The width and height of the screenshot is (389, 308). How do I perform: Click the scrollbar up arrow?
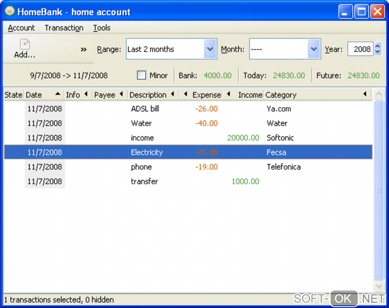pyautogui.click(x=379, y=94)
